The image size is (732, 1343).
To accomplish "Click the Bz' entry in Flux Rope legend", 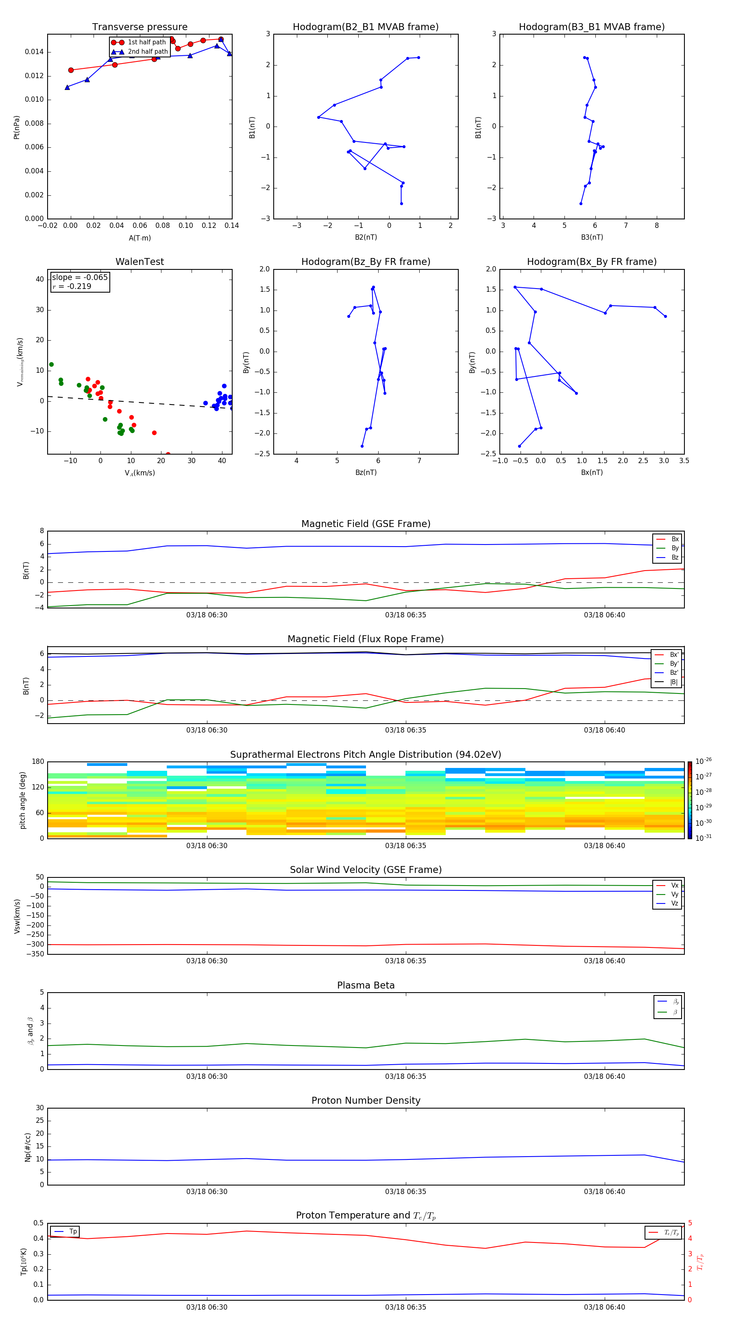I will point(667,673).
